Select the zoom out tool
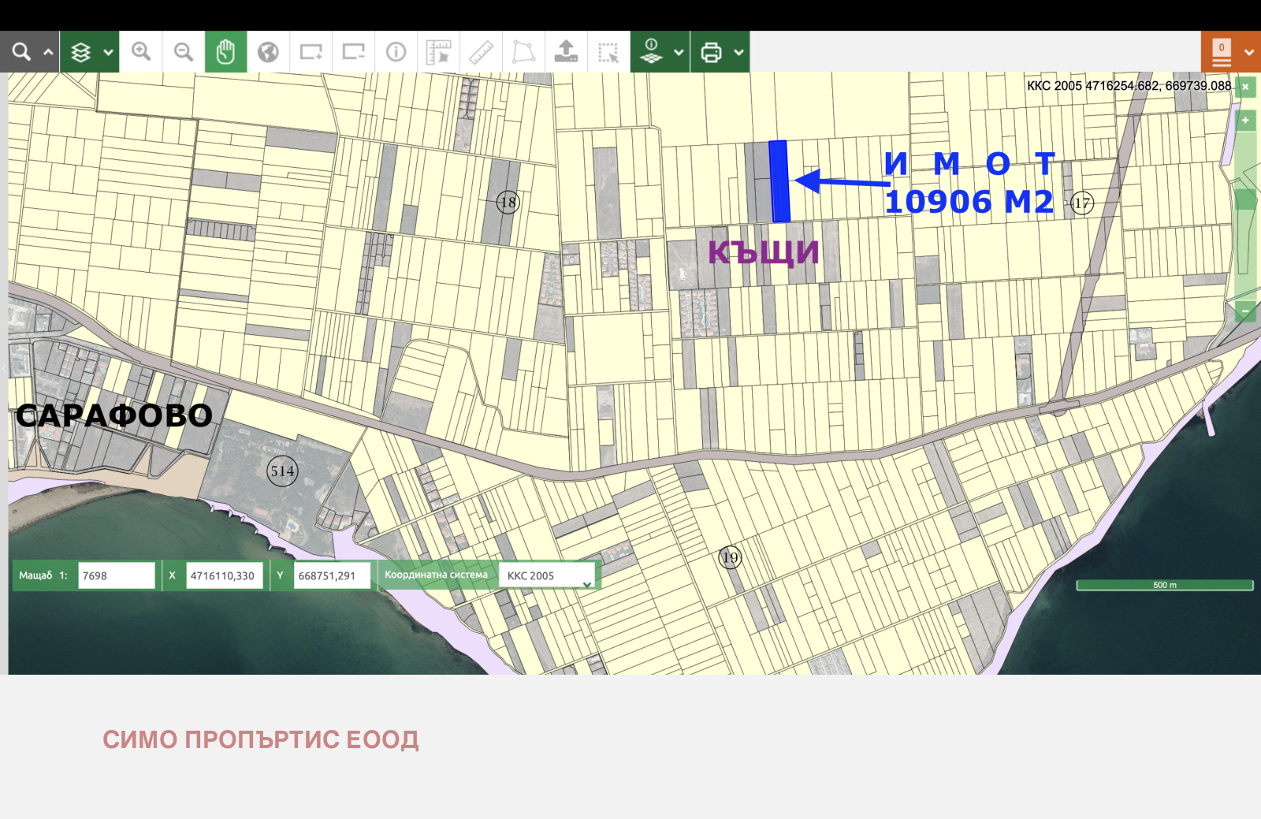 184,52
